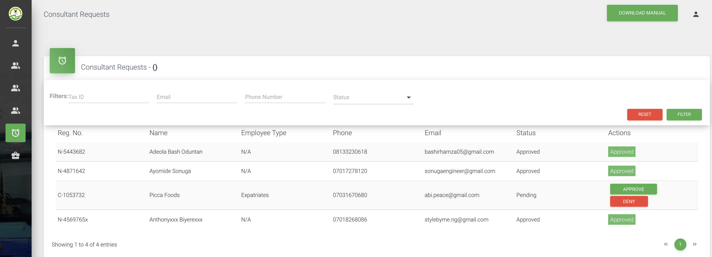
Task: Go to the previous page with double-left chevron
Action: (x=666, y=244)
